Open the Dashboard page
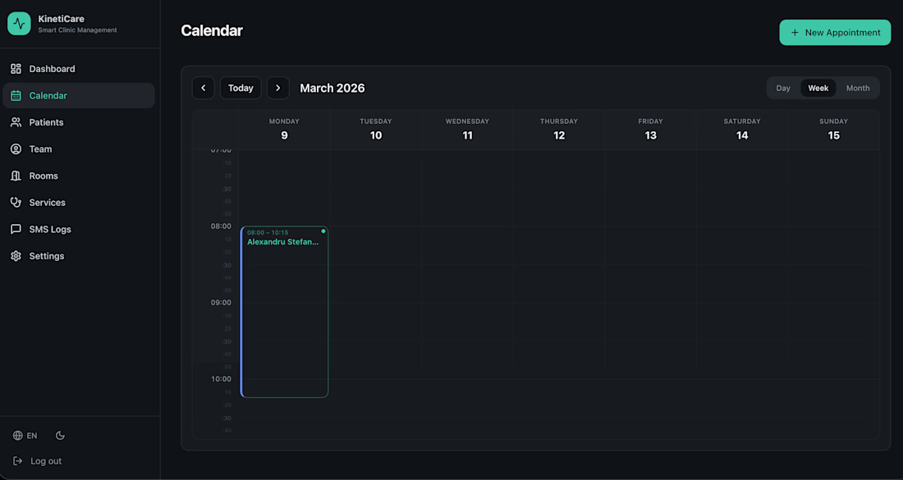Screen dimensions: 903x480 [x=79, y=69]
